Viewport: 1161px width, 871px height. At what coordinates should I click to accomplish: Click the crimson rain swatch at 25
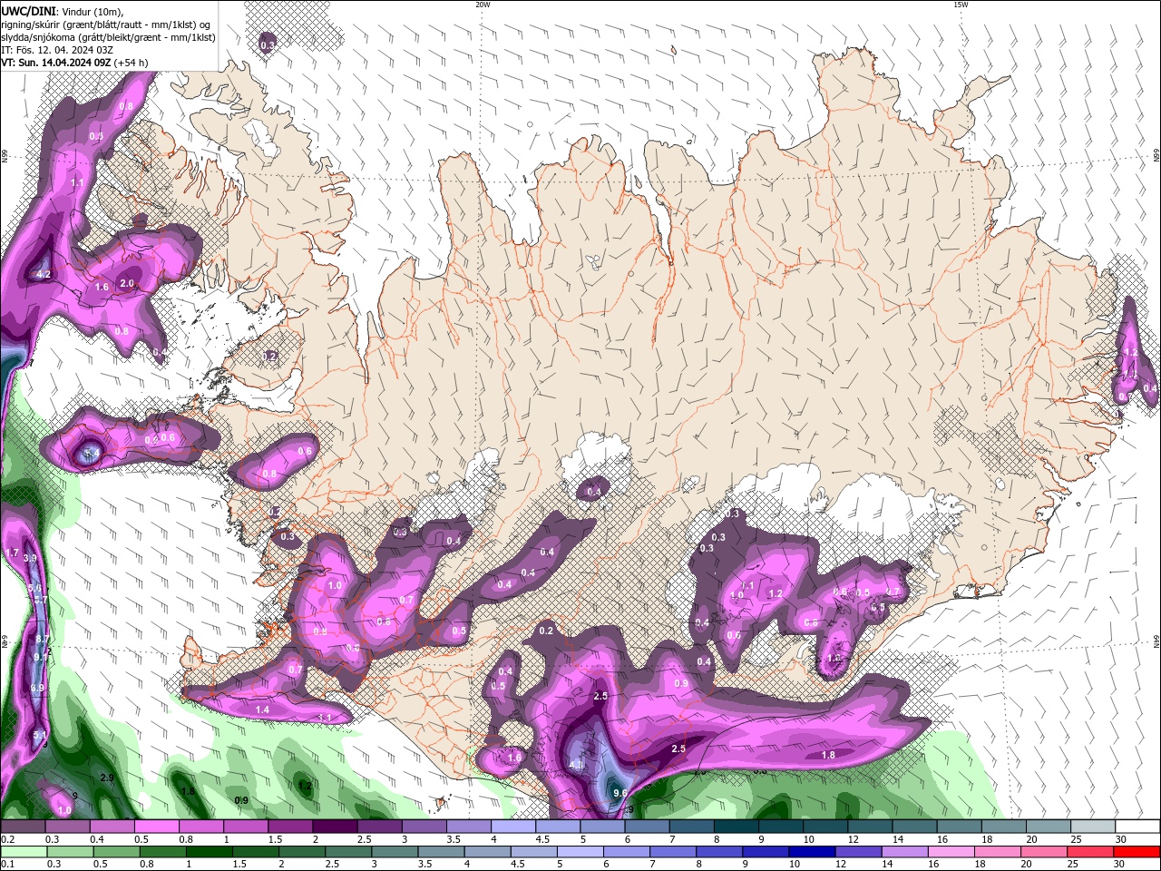point(1092,852)
